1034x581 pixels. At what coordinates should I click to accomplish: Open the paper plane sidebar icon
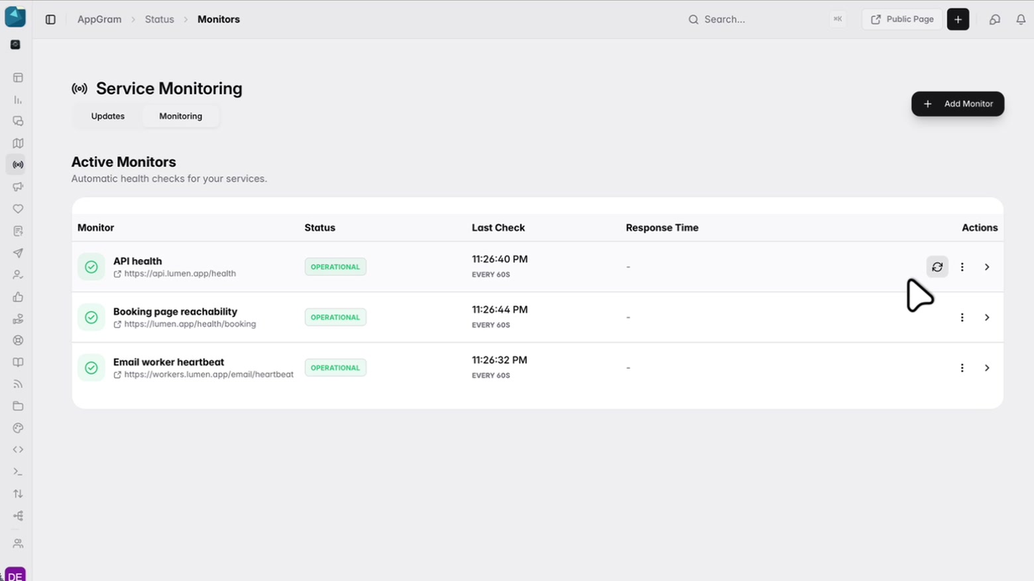(x=18, y=253)
